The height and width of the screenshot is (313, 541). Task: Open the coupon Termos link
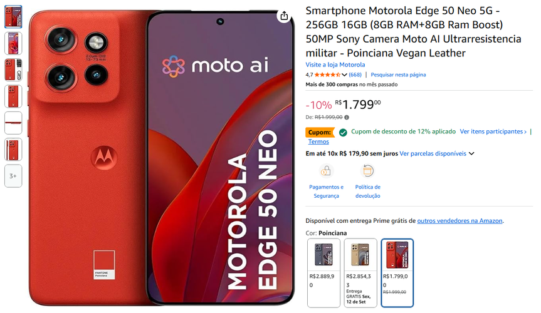click(x=318, y=141)
